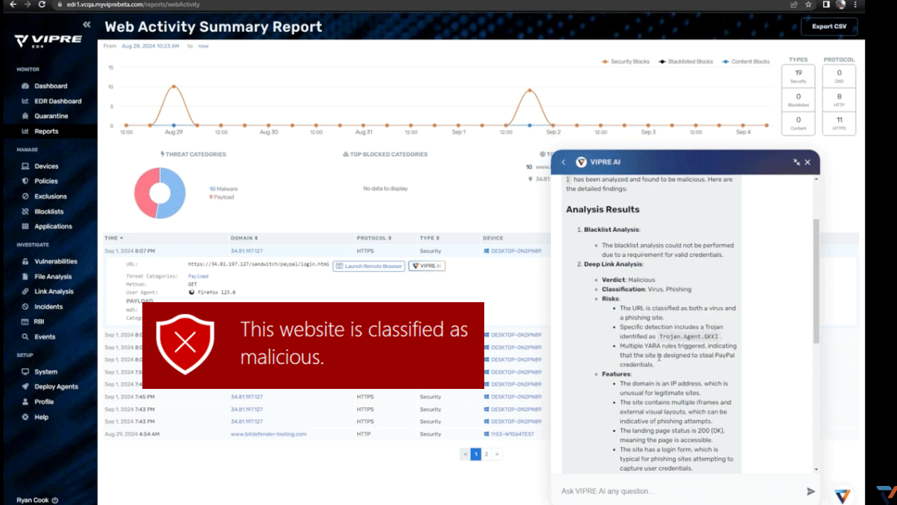Click the Events search icon

click(25, 337)
